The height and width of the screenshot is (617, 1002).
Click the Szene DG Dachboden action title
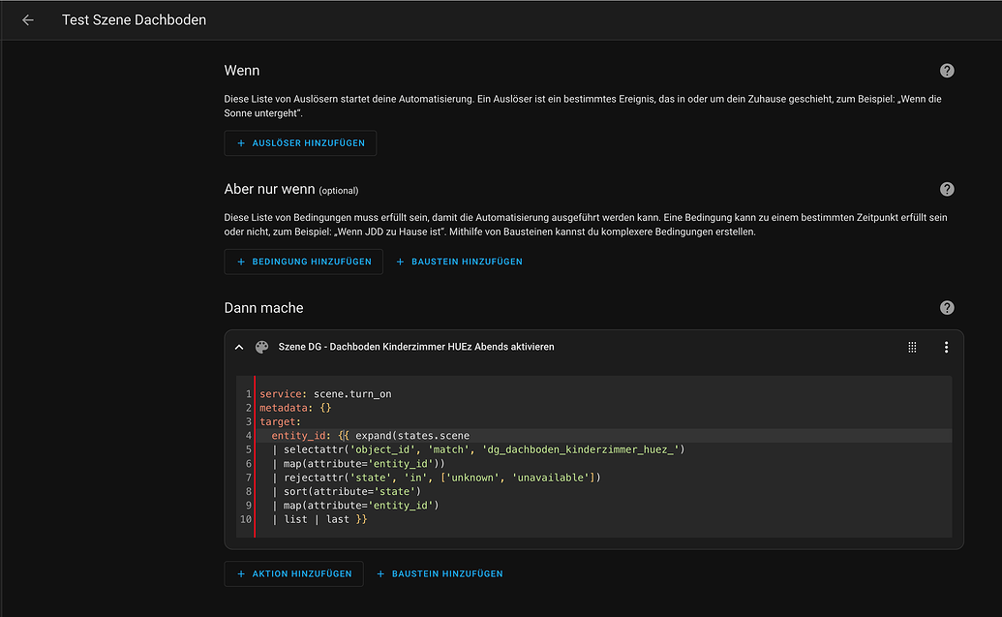(416, 347)
